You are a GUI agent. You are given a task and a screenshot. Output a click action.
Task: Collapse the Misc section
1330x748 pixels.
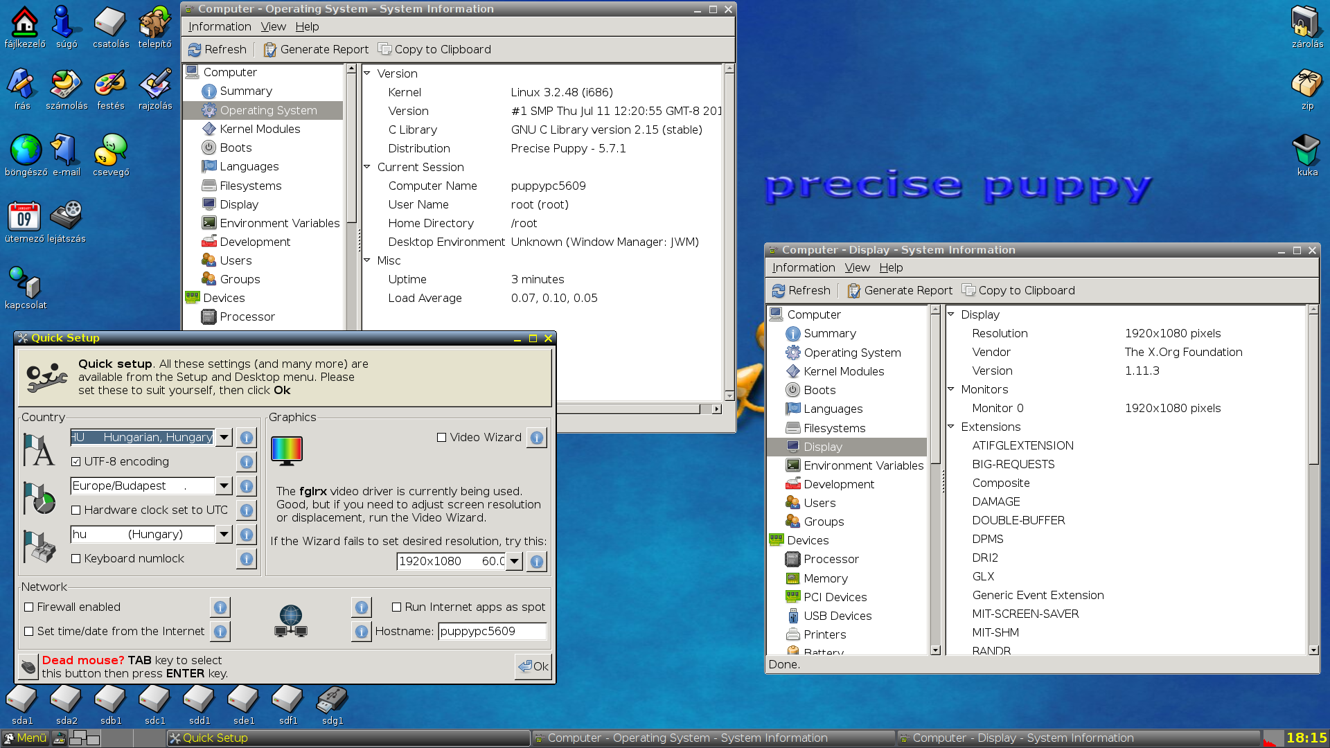[367, 260]
